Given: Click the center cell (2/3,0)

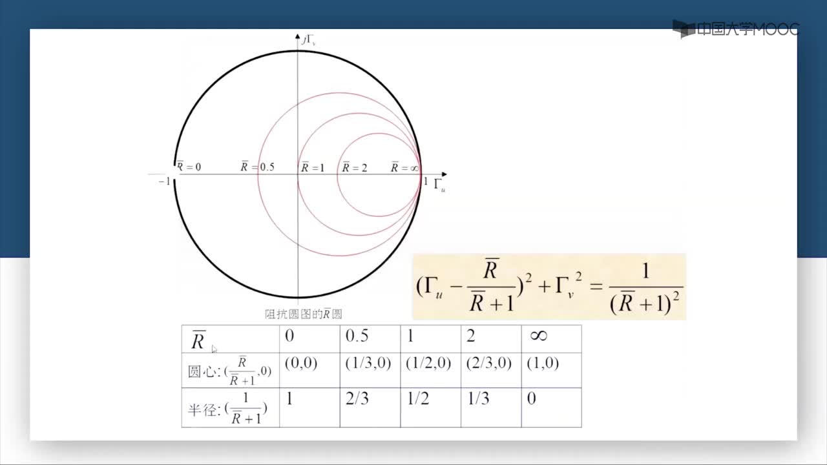Looking at the screenshot, I should 491,370.
